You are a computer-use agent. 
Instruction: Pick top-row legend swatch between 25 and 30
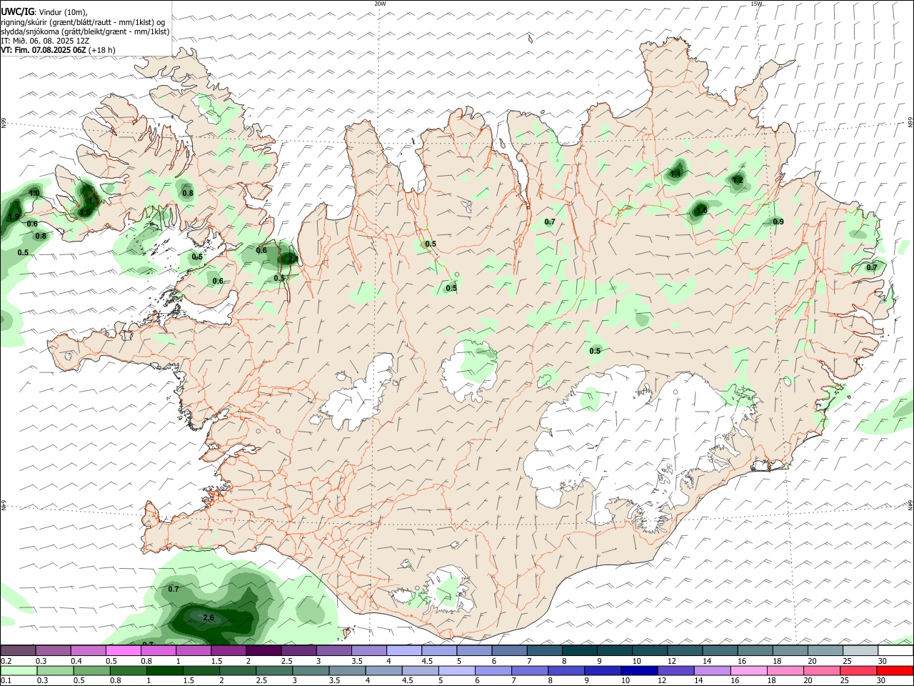coord(860,650)
